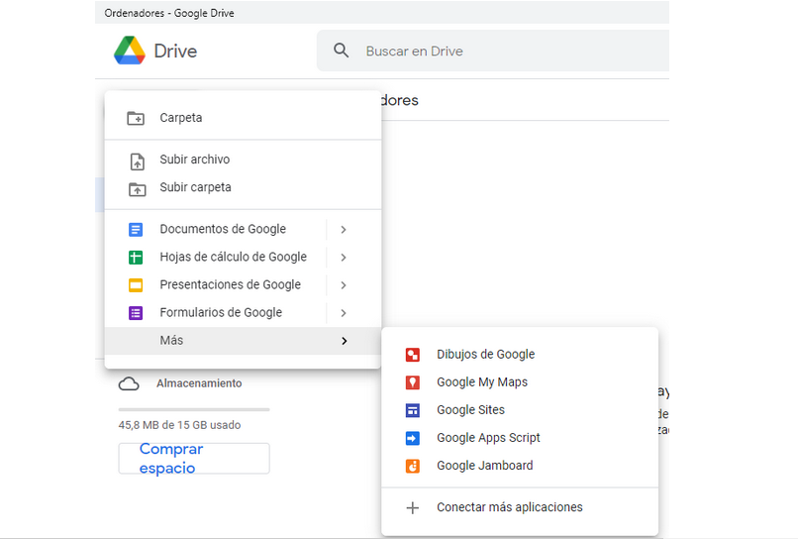
Task: Choose Subir archivo
Action: (x=243, y=160)
